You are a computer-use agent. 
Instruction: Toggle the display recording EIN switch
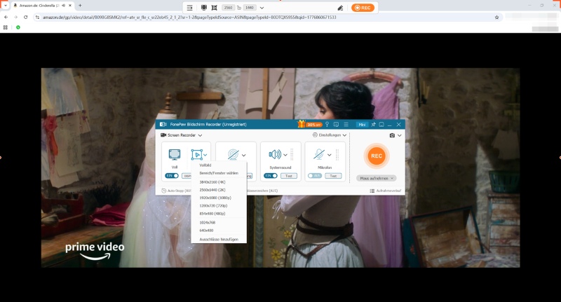click(172, 175)
